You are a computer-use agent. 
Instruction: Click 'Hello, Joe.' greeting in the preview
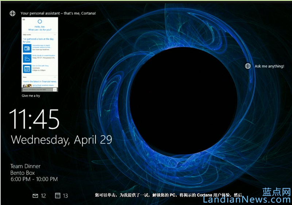click(40, 27)
